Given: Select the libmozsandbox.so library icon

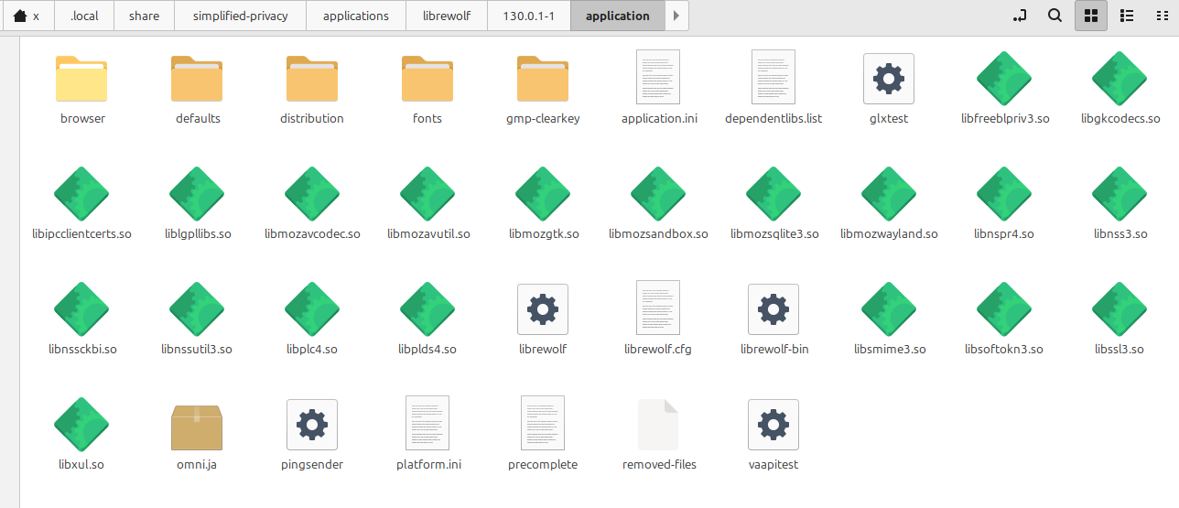Looking at the screenshot, I should 658,193.
